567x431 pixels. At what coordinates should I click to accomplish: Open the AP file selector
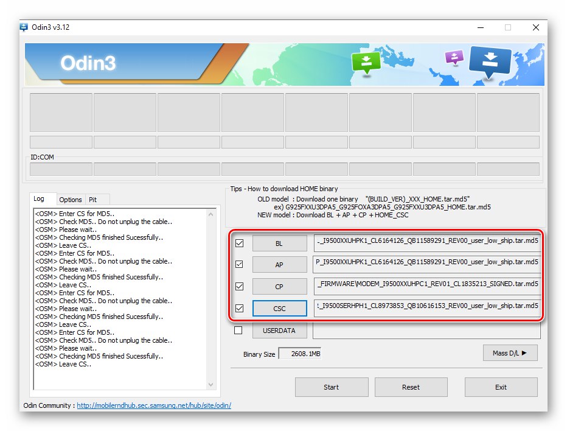coord(279,264)
